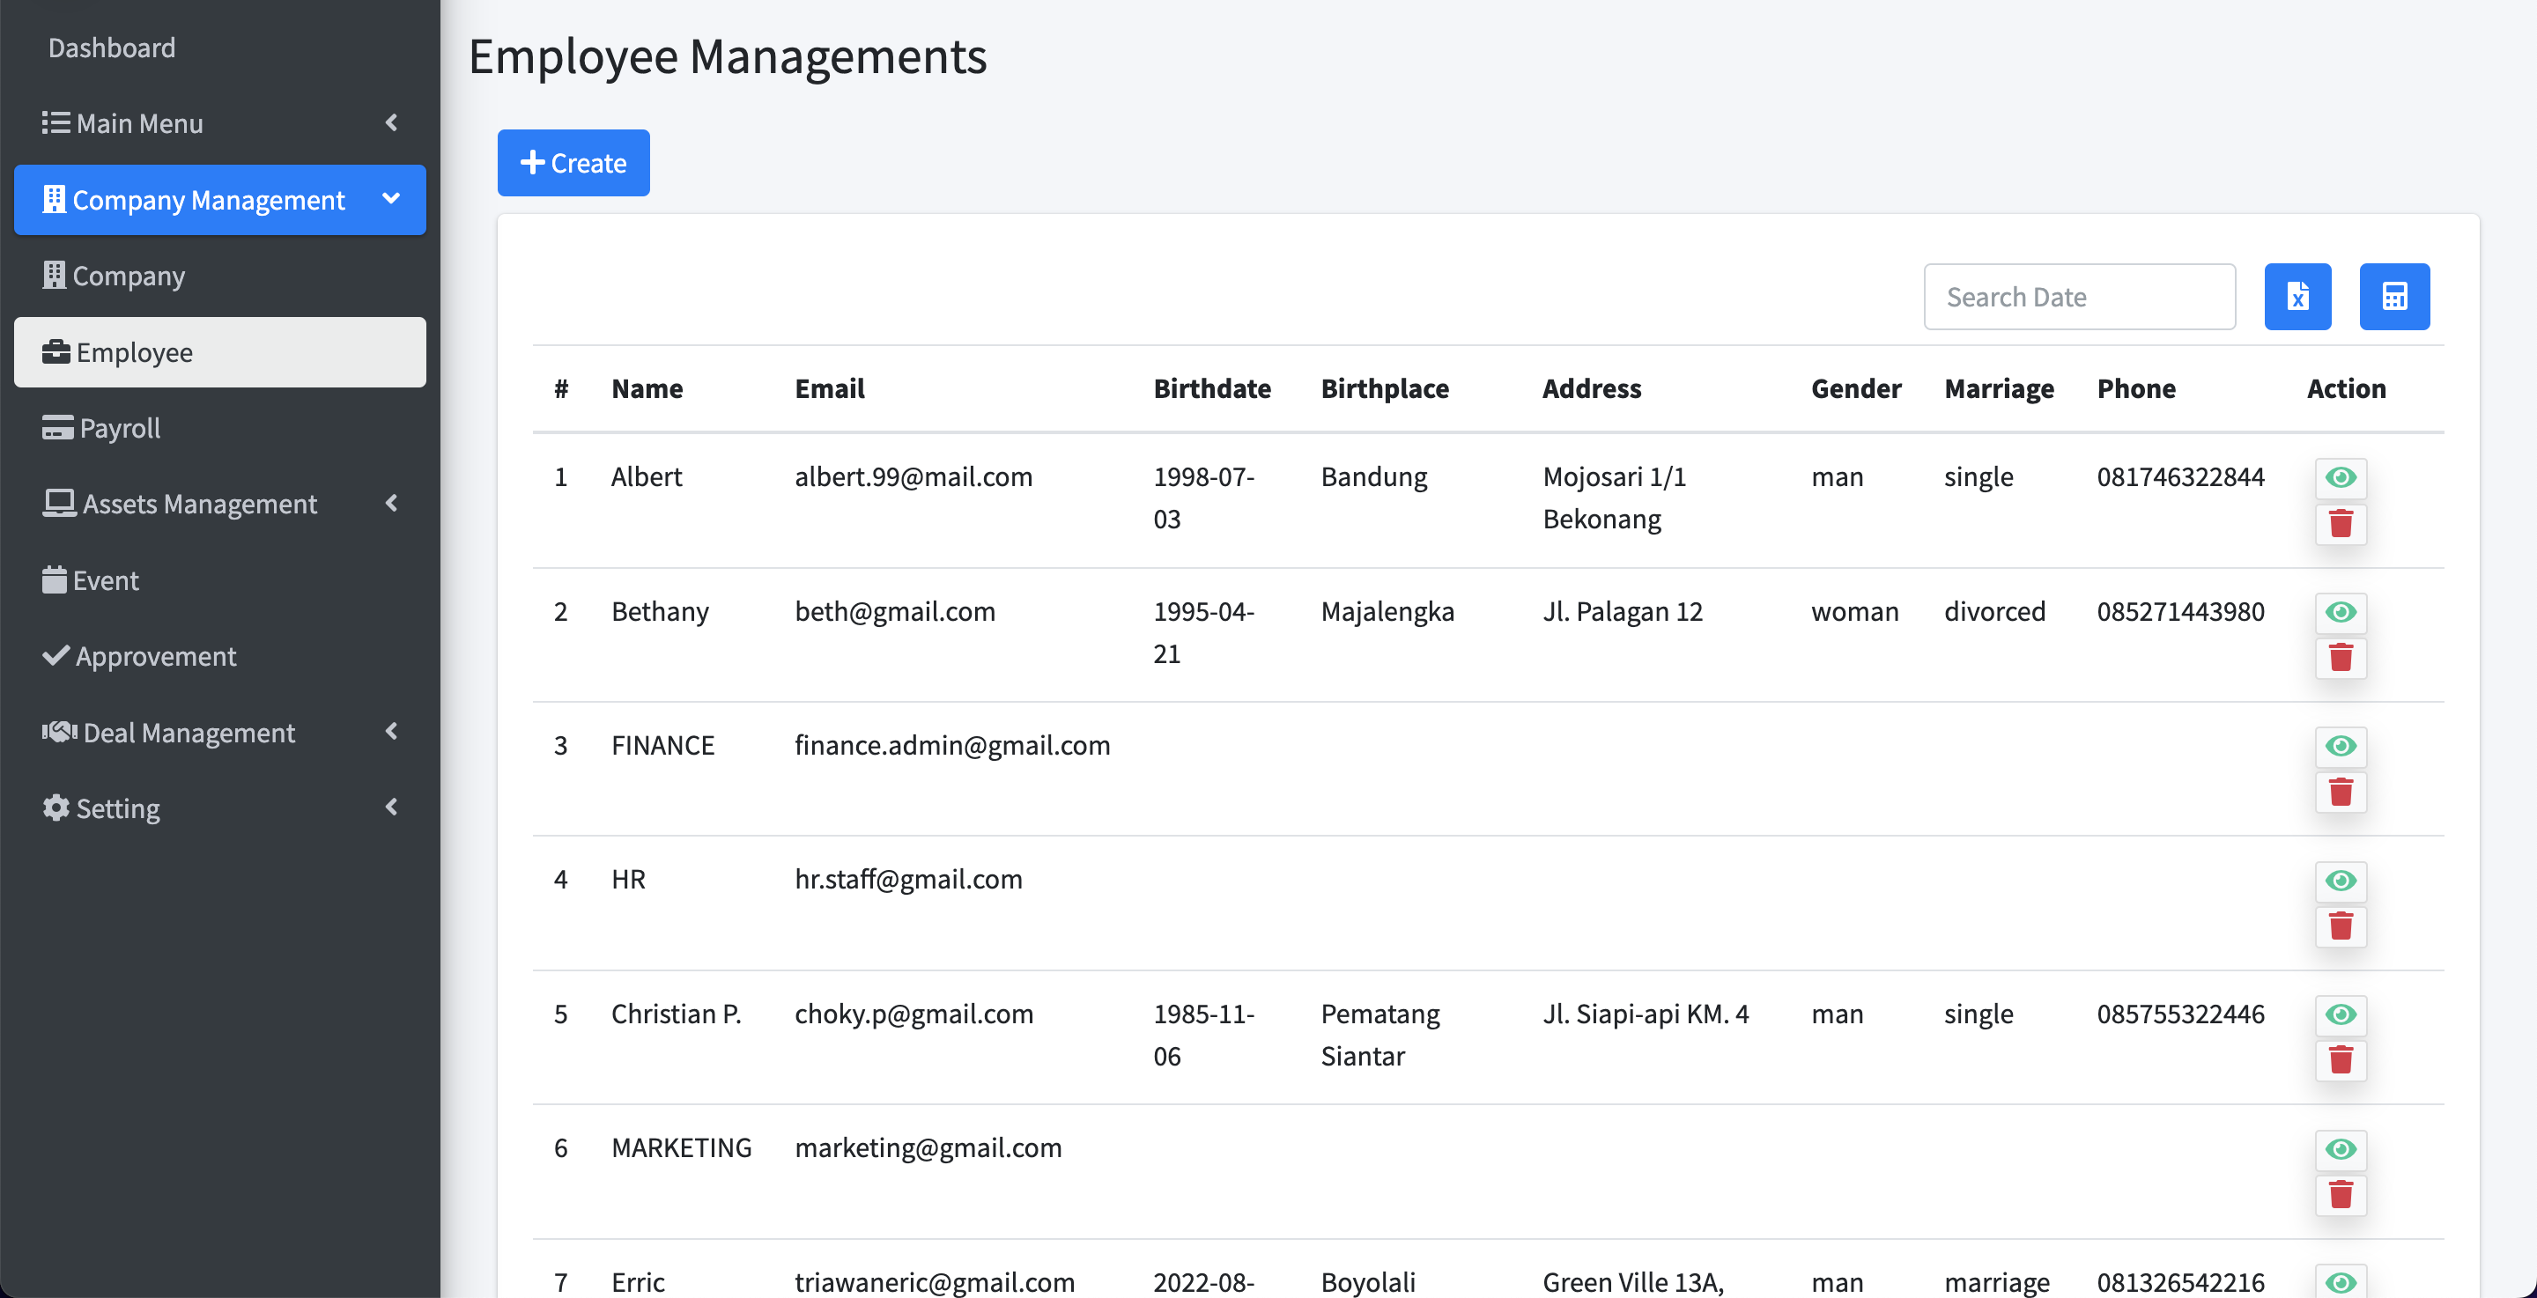Viewport: 2537px width, 1298px height.
Task: Click the calculator icon button
Action: 2393,297
